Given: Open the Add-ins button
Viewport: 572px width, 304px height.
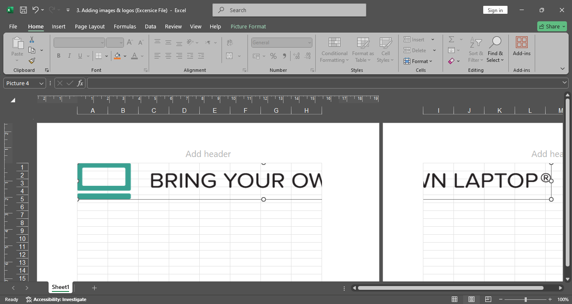Looking at the screenshot, I should [522, 46].
